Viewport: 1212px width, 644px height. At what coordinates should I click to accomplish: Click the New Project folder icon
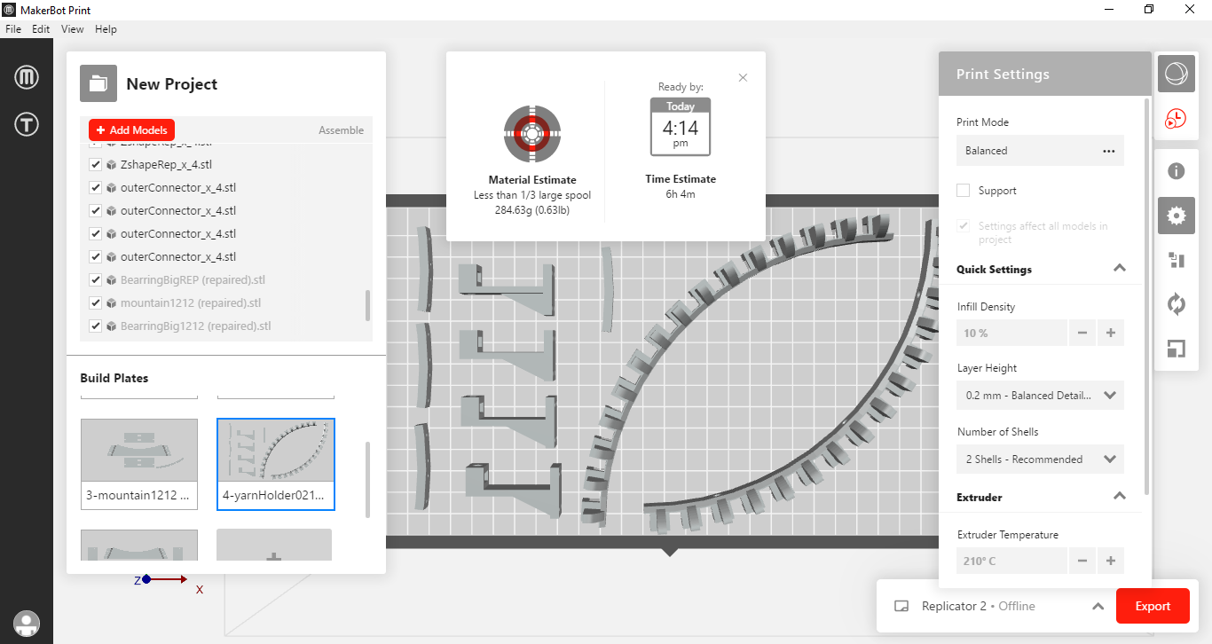[x=98, y=83]
